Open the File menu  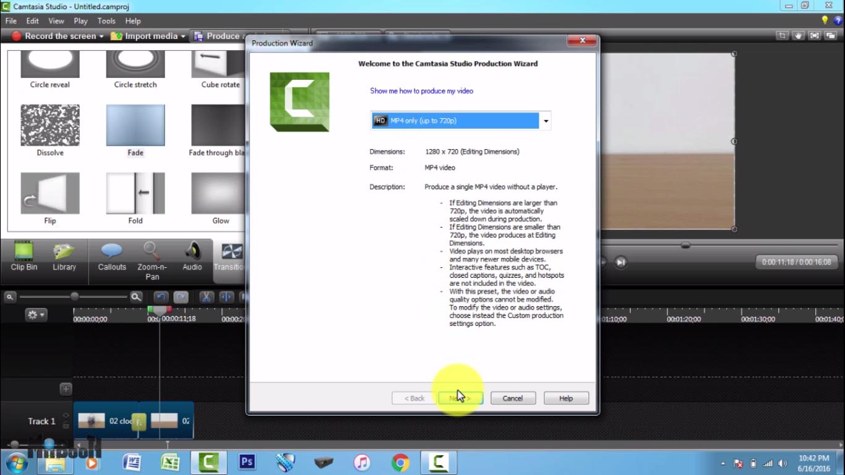(x=11, y=21)
